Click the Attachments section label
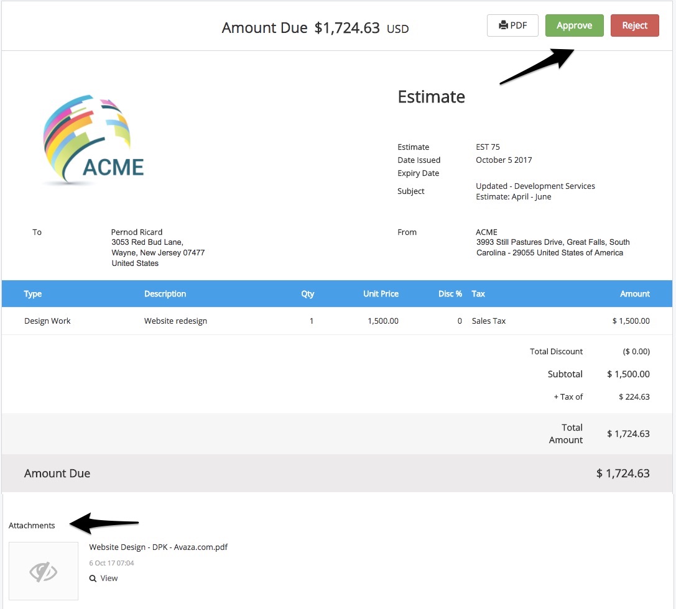The width and height of the screenshot is (676, 609). (32, 526)
